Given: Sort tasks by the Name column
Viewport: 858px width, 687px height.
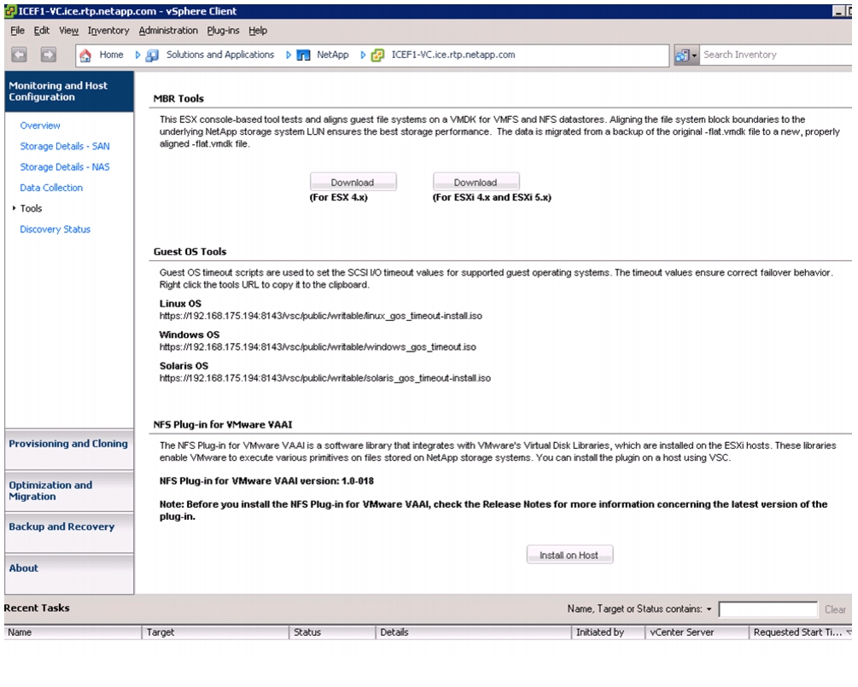Looking at the screenshot, I should pos(73,632).
